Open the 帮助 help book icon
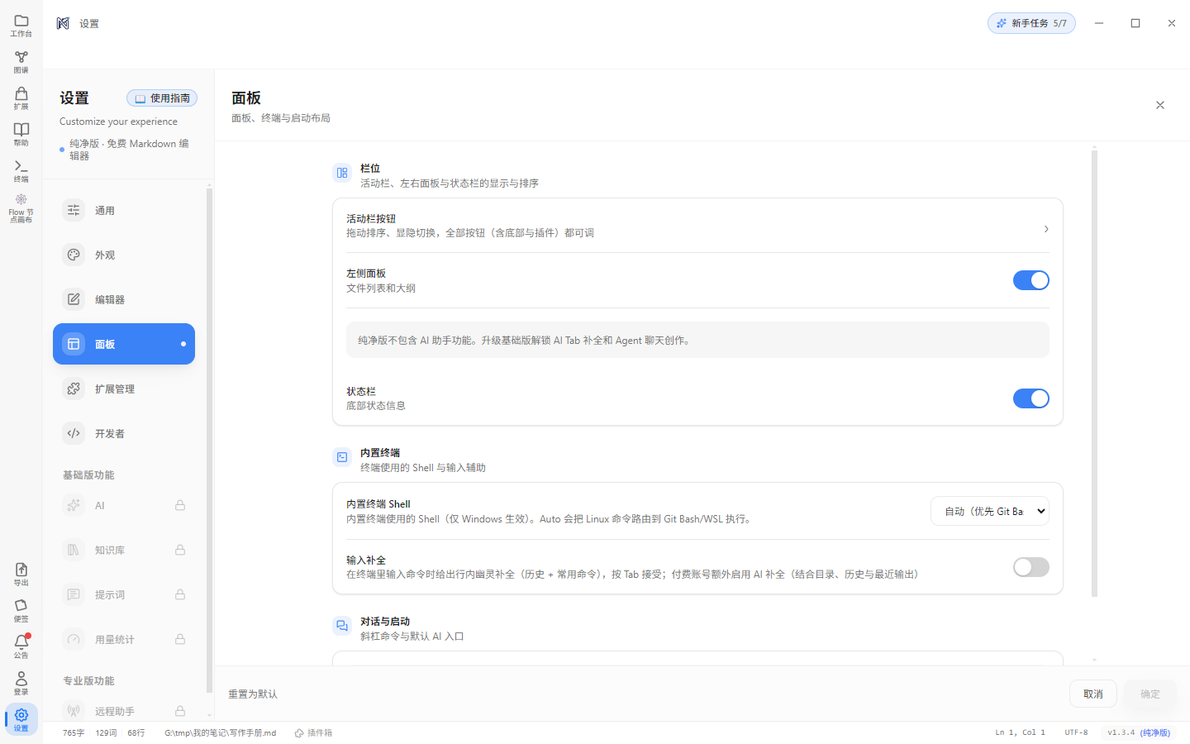The image size is (1190, 744). (21, 135)
